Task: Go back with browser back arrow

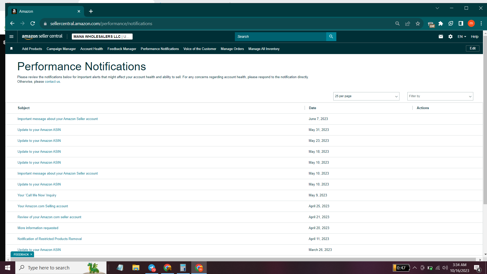Action: coord(12,23)
